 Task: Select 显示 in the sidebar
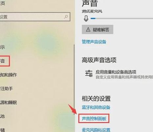pos(2,47)
